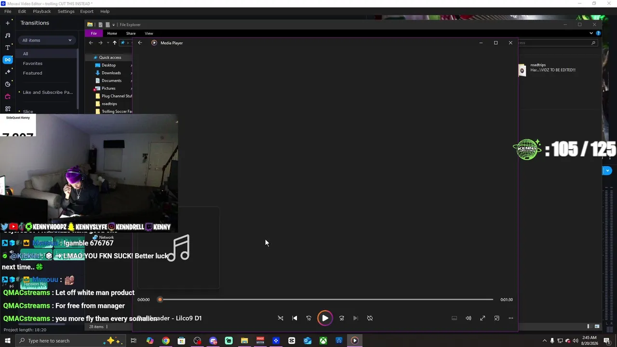The image size is (617, 347).
Task: Open the View tab in File Explorer
Action: (x=149, y=33)
